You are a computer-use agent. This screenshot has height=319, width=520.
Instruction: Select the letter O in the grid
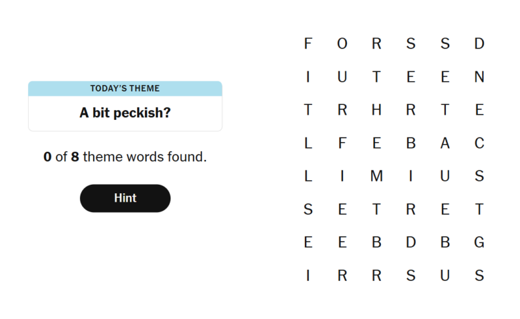(x=343, y=44)
